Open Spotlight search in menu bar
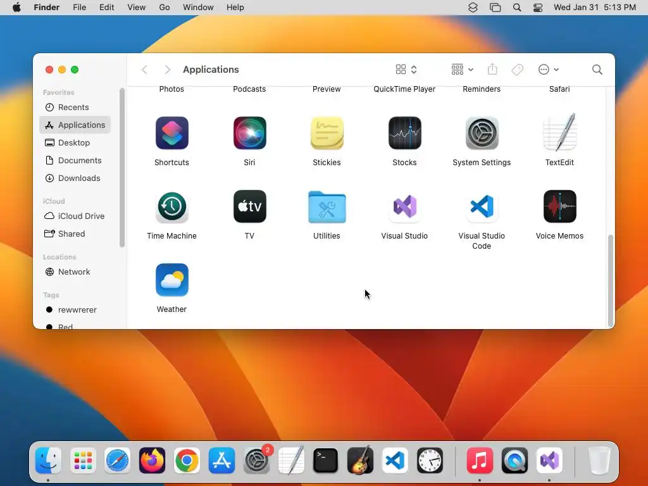 coord(516,8)
